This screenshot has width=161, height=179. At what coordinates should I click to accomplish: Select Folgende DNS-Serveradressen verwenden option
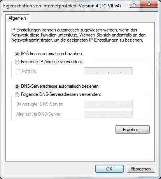(x=17, y=95)
